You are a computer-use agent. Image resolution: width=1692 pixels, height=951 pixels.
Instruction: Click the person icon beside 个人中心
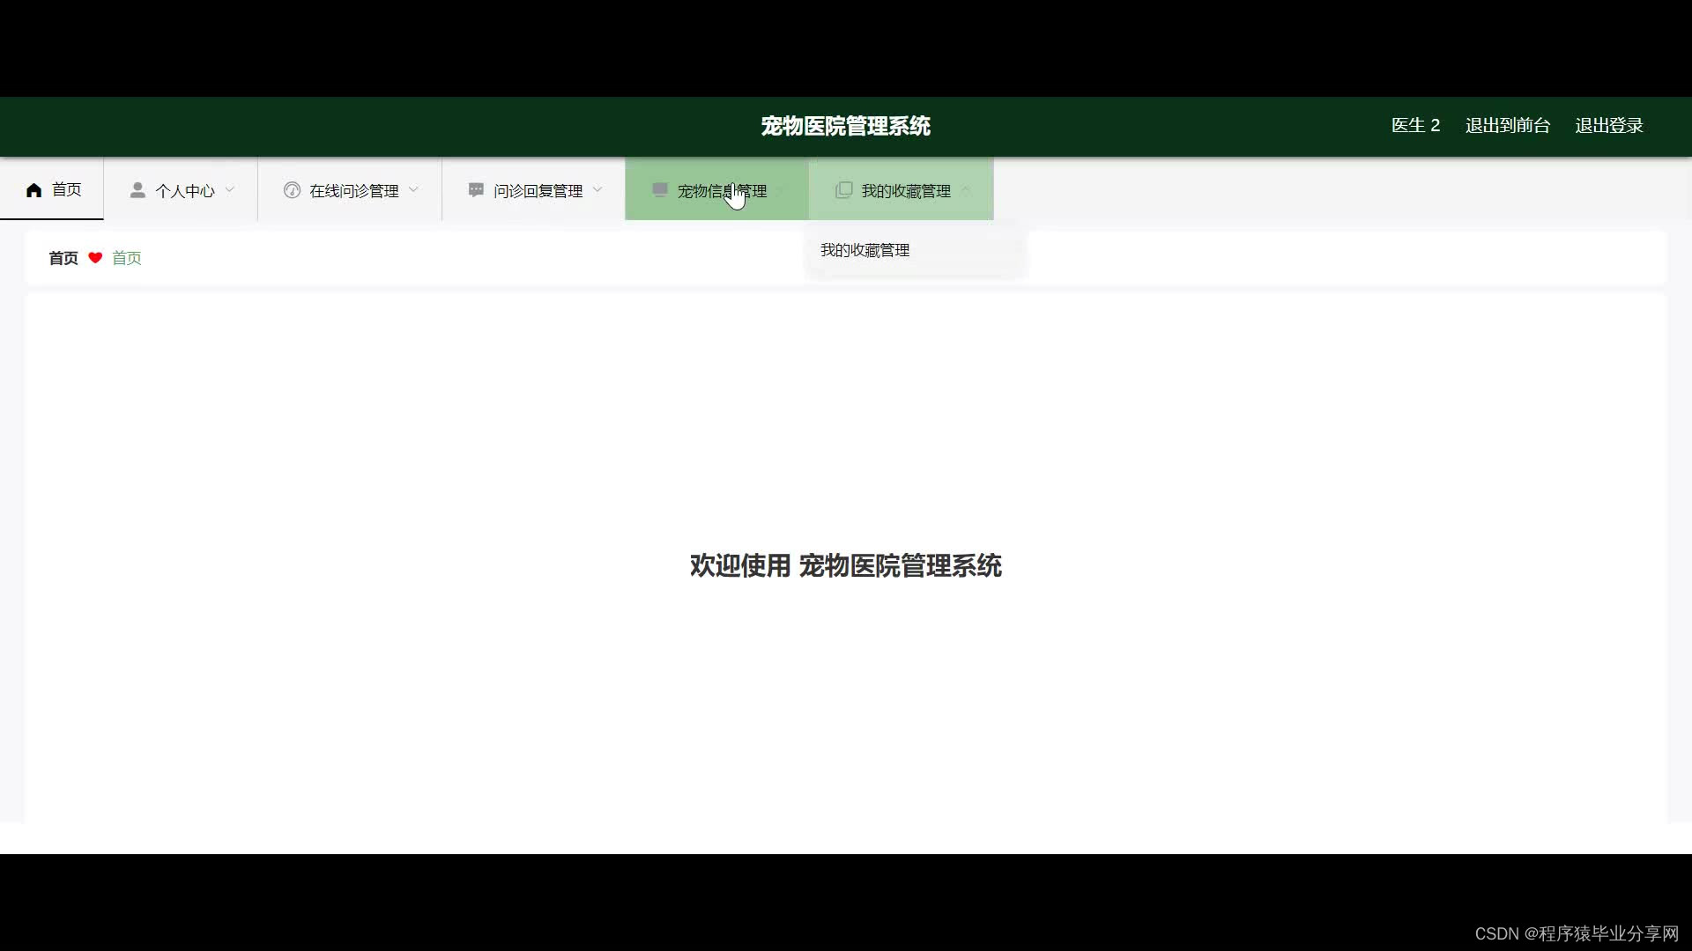click(137, 190)
